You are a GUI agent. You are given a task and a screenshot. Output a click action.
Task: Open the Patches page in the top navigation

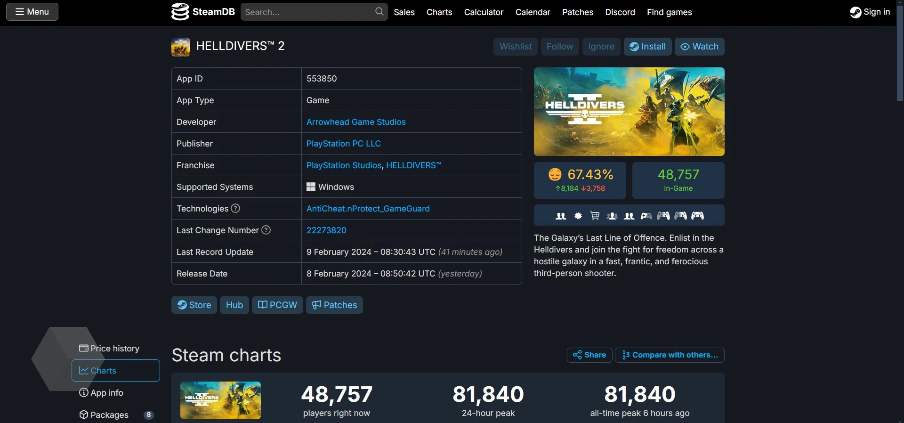pos(578,12)
